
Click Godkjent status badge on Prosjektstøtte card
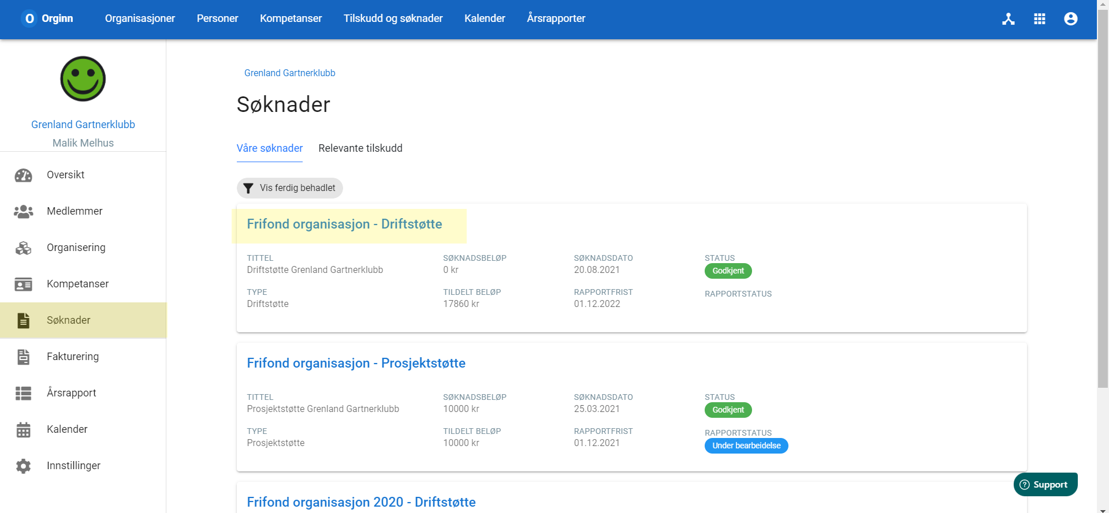pos(728,410)
